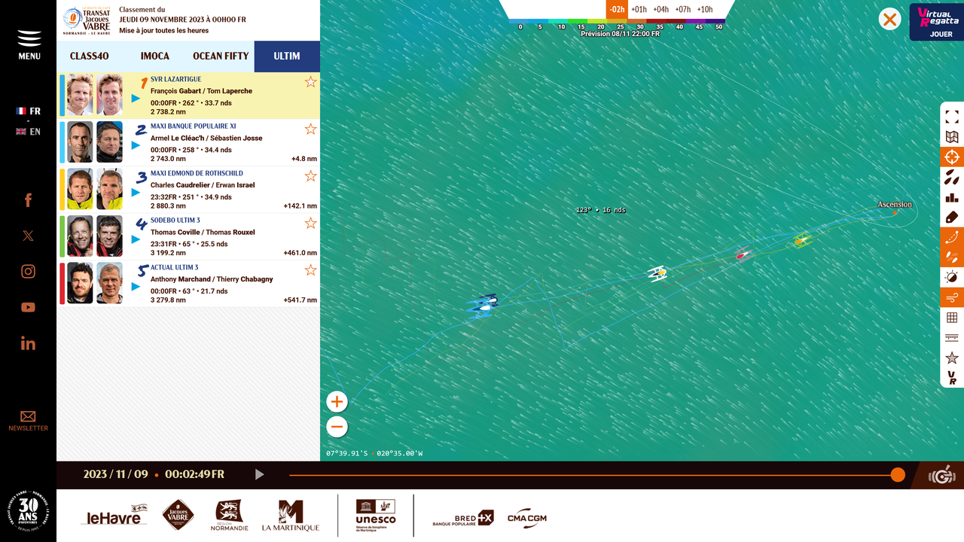Expand Actual Ultim 3 arrow
Image resolution: width=964 pixels, height=542 pixels.
coord(136,286)
